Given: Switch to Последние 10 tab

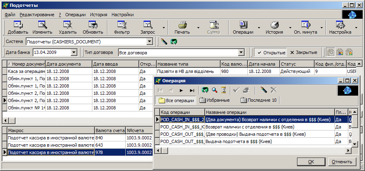Looking at the screenshot, I should click(x=259, y=100).
